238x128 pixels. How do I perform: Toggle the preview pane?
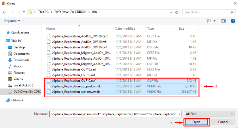[223, 21]
